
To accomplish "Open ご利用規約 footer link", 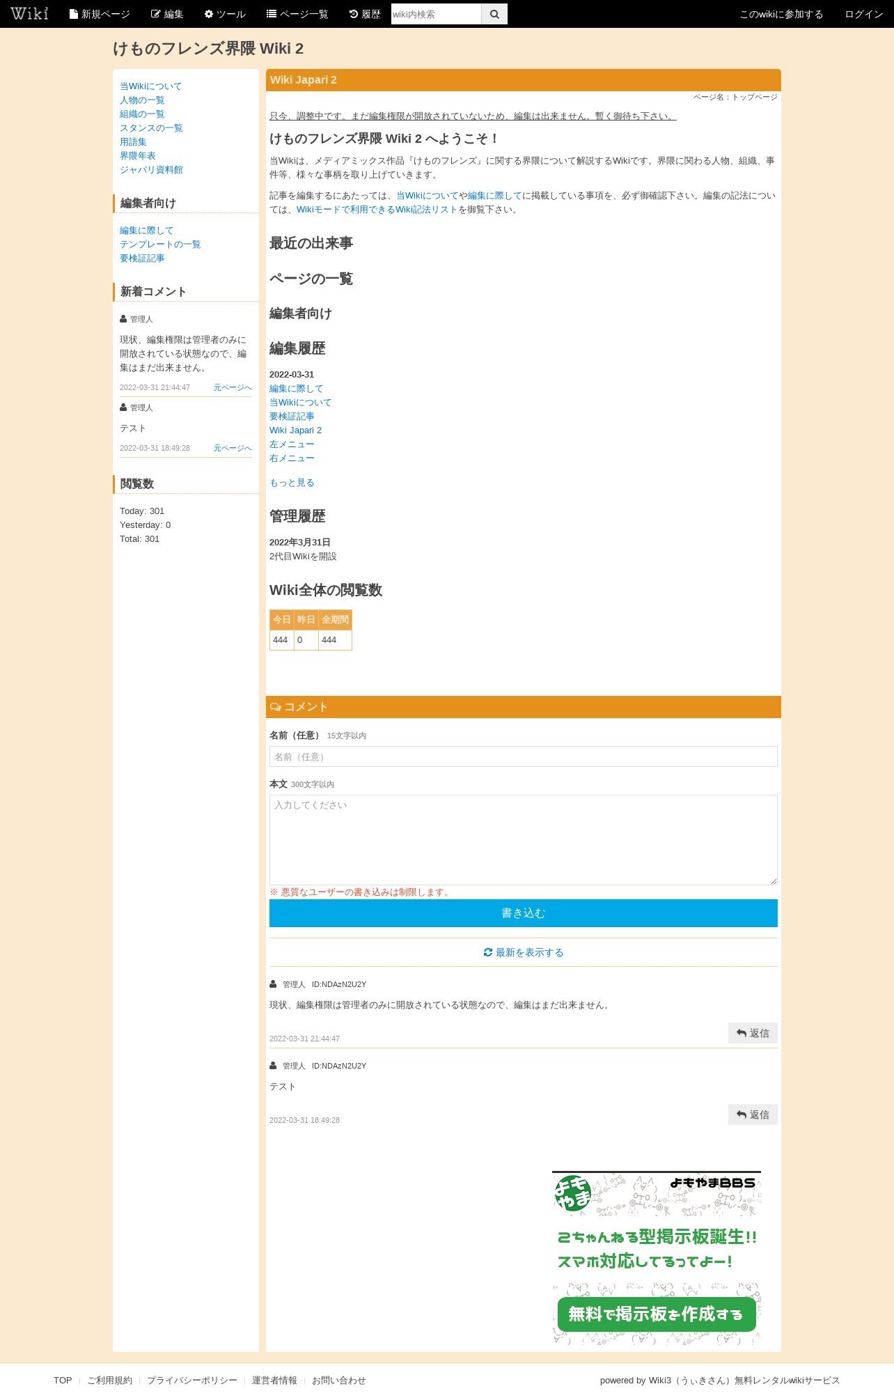I will pyautogui.click(x=109, y=1381).
